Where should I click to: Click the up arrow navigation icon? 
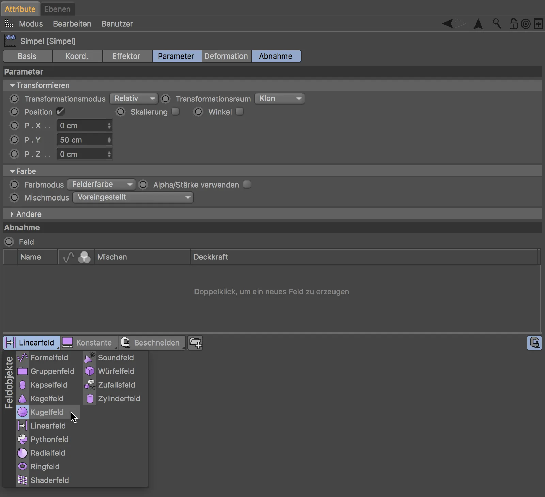478,23
